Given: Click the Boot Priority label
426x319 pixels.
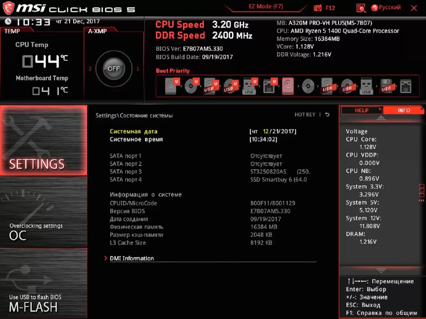Looking at the screenshot, I should [173, 71].
